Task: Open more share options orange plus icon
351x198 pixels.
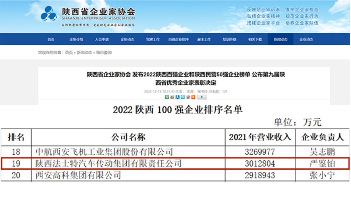Action: point(192,97)
